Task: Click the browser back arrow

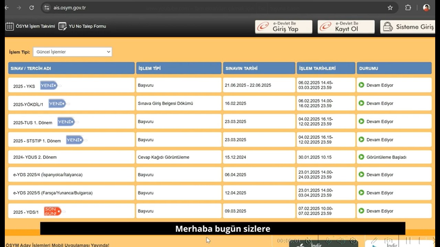Action: click(x=6, y=8)
